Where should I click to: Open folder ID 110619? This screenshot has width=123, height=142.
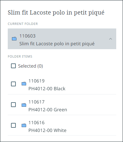point(36,81)
